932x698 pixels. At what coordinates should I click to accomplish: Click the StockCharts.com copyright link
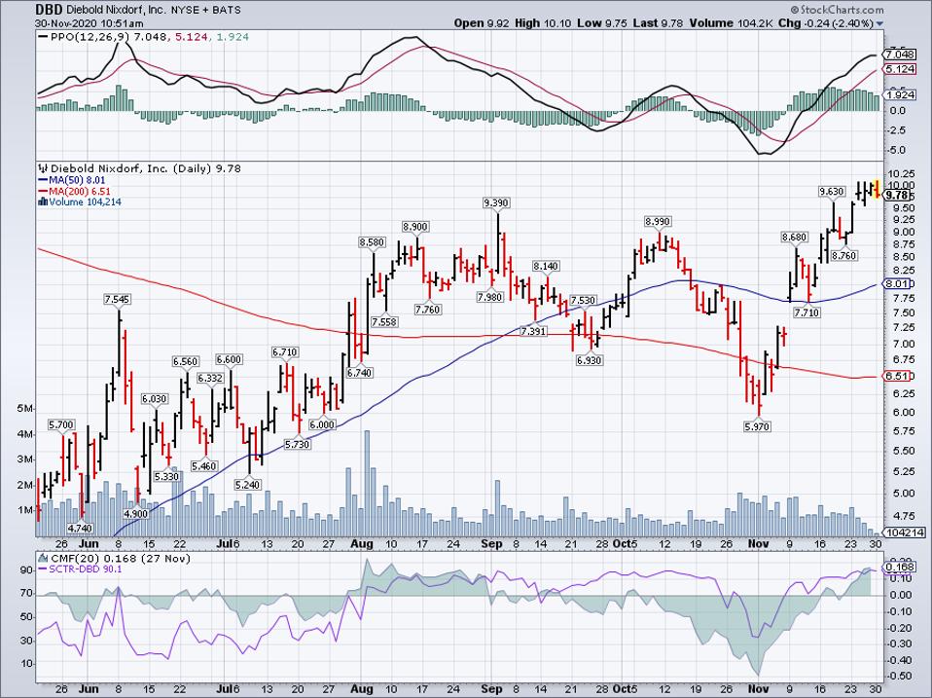[837, 10]
